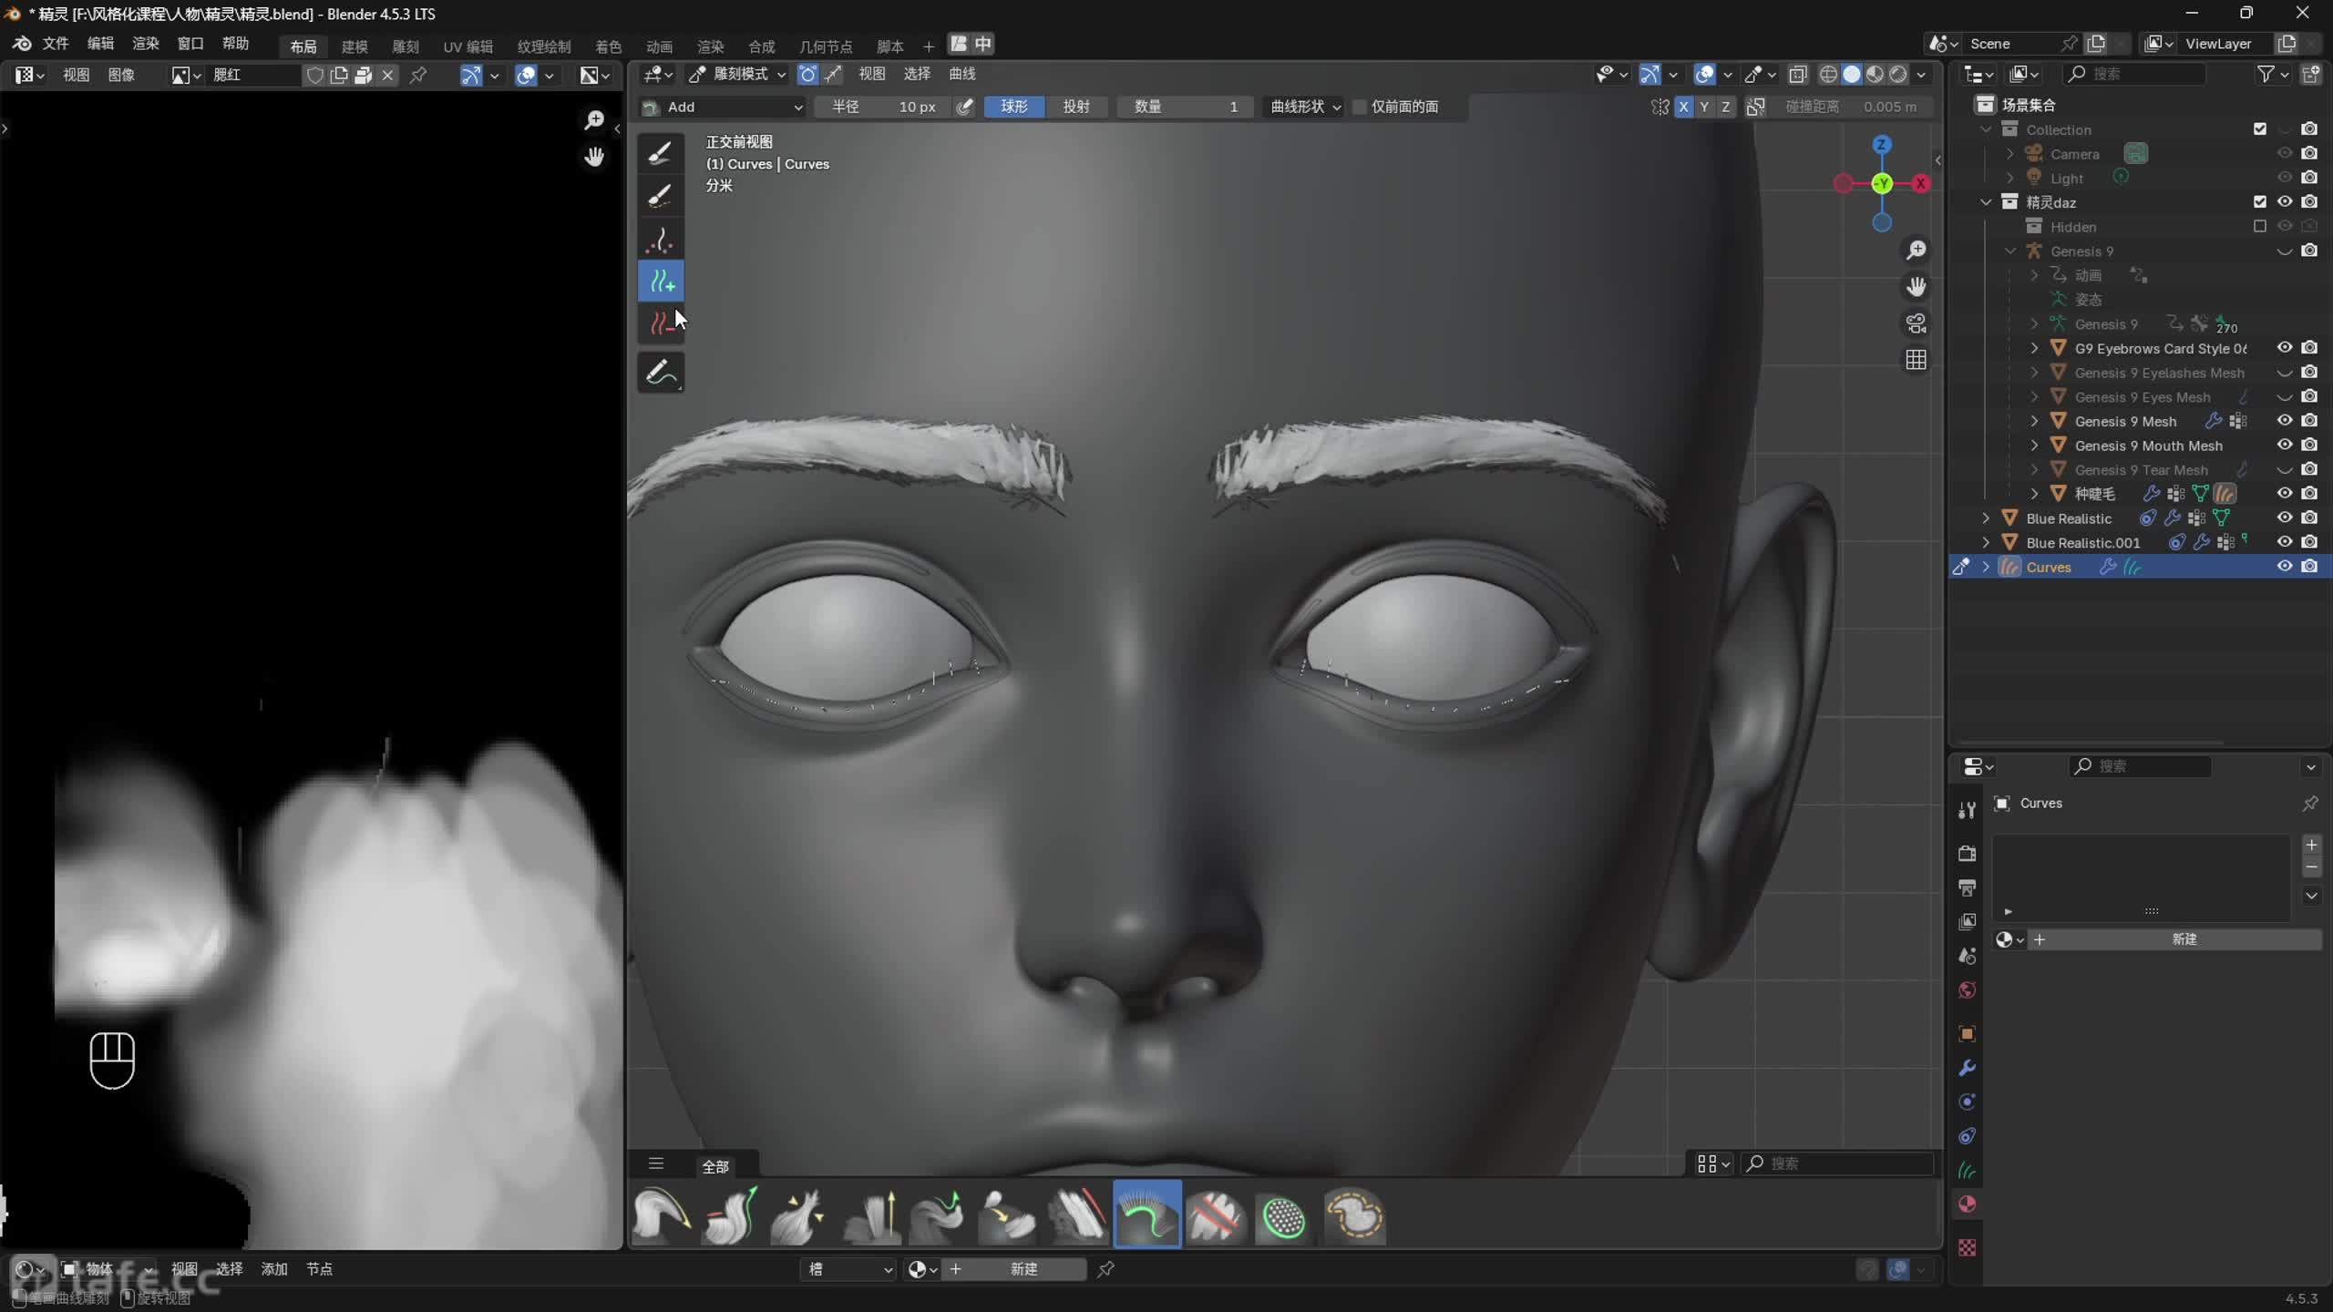Switch to the UV 编辑 workspace tab
2333x1312 pixels.
tap(468, 46)
